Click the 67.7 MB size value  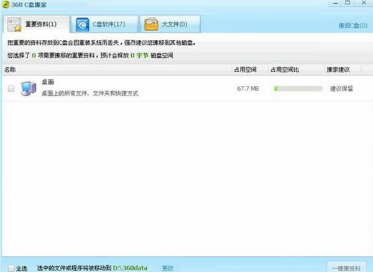coord(247,88)
